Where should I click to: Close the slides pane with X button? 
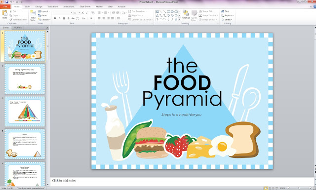pyautogui.click(x=47, y=28)
